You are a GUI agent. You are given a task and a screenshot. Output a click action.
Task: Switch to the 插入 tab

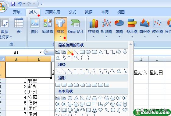(x=33, y=12)
